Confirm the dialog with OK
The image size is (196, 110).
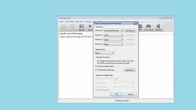coord(116,94)
